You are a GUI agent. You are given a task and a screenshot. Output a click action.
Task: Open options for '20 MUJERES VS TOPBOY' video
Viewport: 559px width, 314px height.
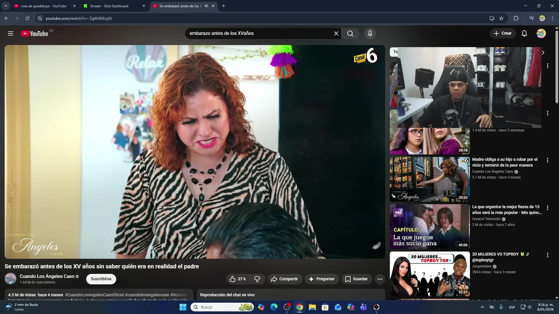tap(547, 255)
